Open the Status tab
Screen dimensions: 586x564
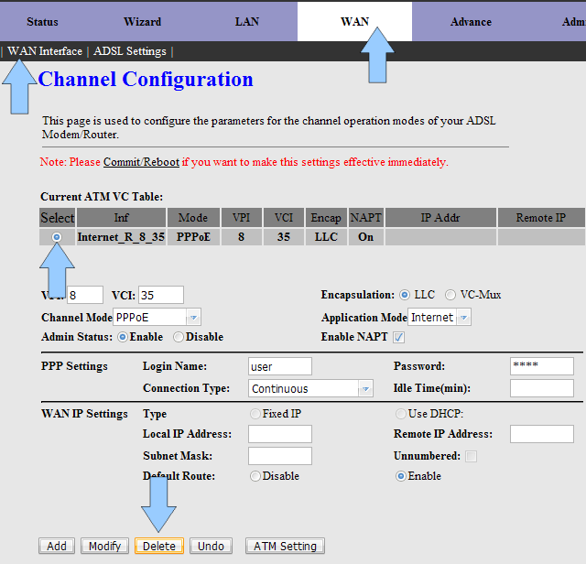point(42,22)
